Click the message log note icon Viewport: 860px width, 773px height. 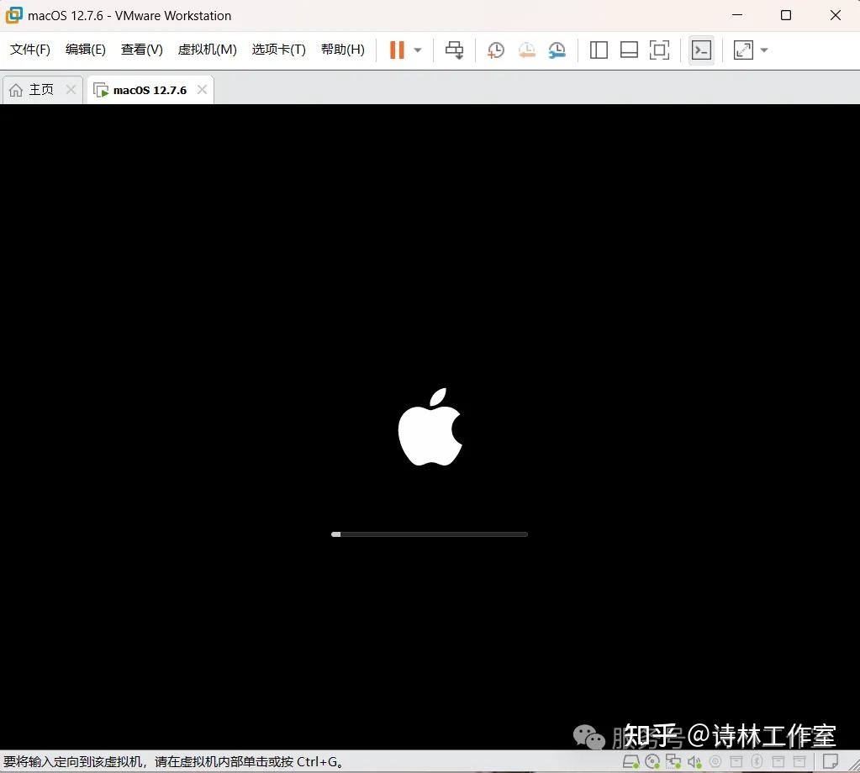click(x=831, y=761)
